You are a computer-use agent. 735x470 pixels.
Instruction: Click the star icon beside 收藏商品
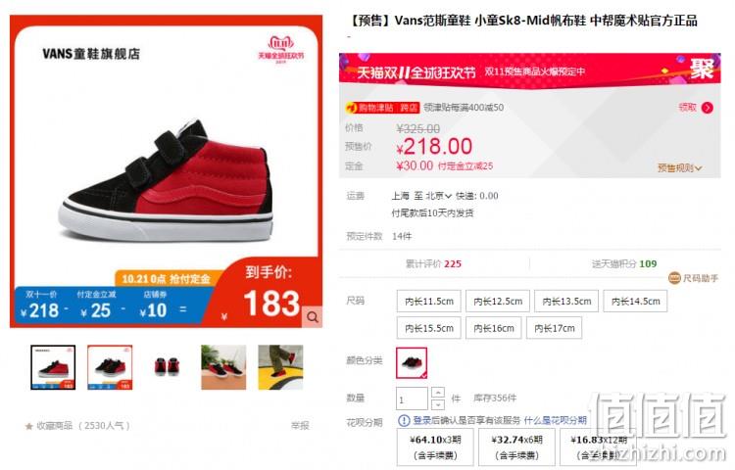coord(29,426)
